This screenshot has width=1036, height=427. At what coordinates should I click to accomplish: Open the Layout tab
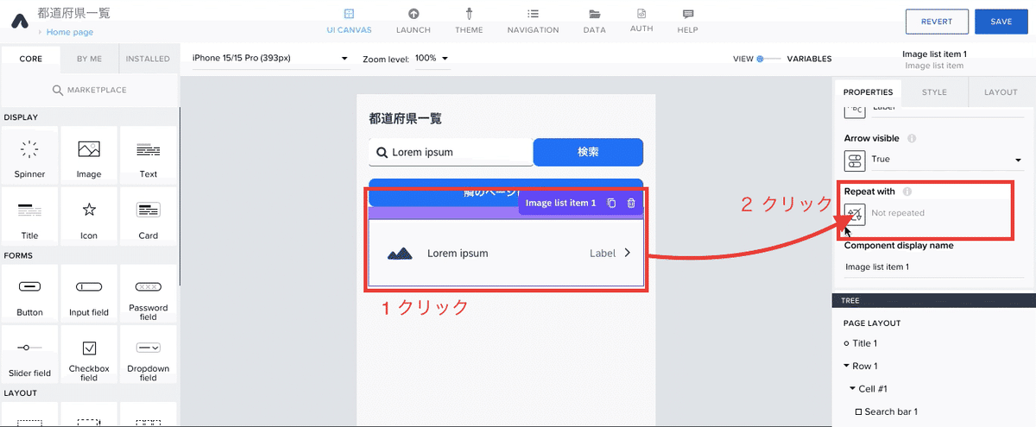pyautogui.click(x=1001, y=92)
